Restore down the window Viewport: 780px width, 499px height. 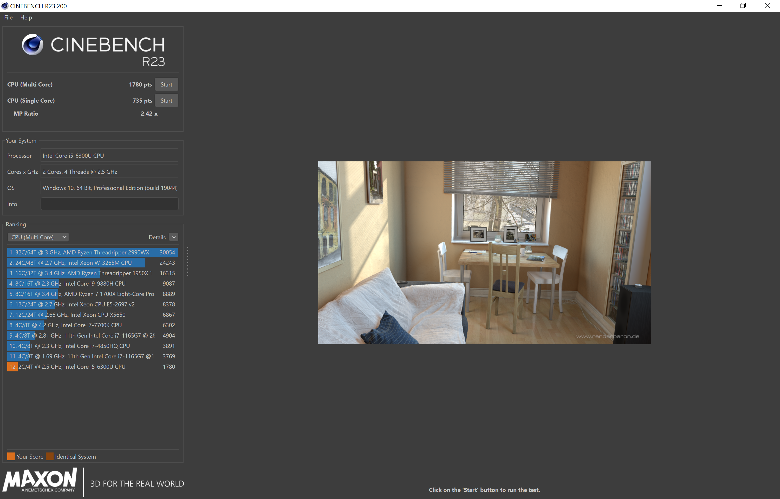(743, 6)
